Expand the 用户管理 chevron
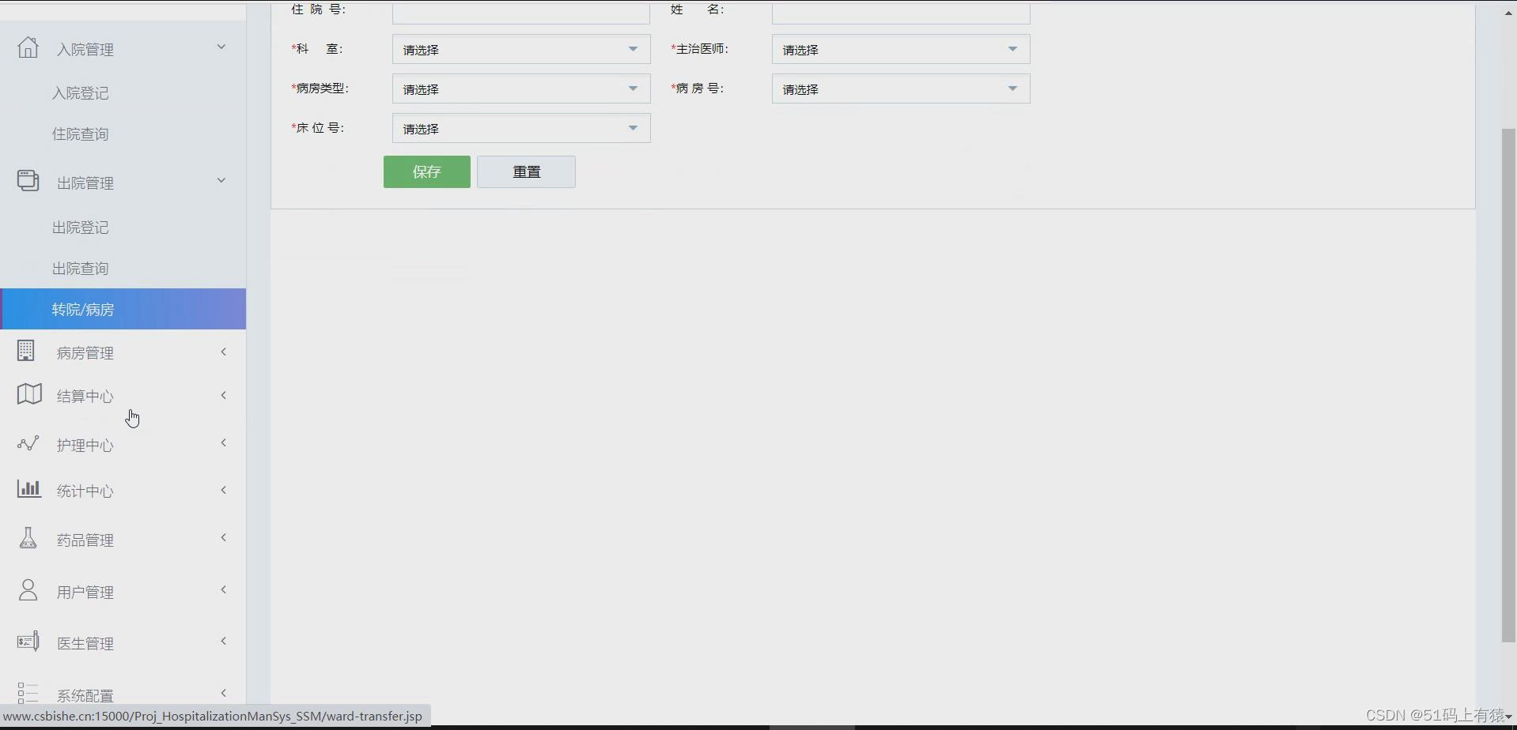The width and height of the screenshot is (1517, 730). (224, 589)
